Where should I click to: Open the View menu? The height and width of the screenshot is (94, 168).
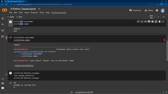(21, 13)
